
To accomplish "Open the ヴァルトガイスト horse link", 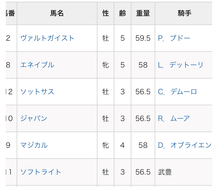I will (47, 38).
